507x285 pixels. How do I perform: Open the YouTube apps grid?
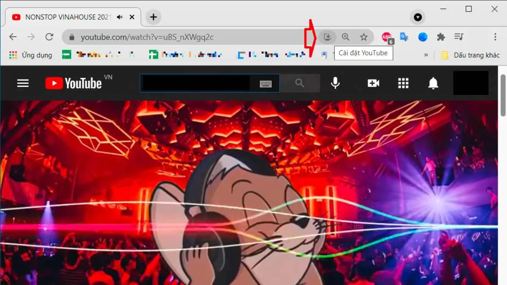403,83
